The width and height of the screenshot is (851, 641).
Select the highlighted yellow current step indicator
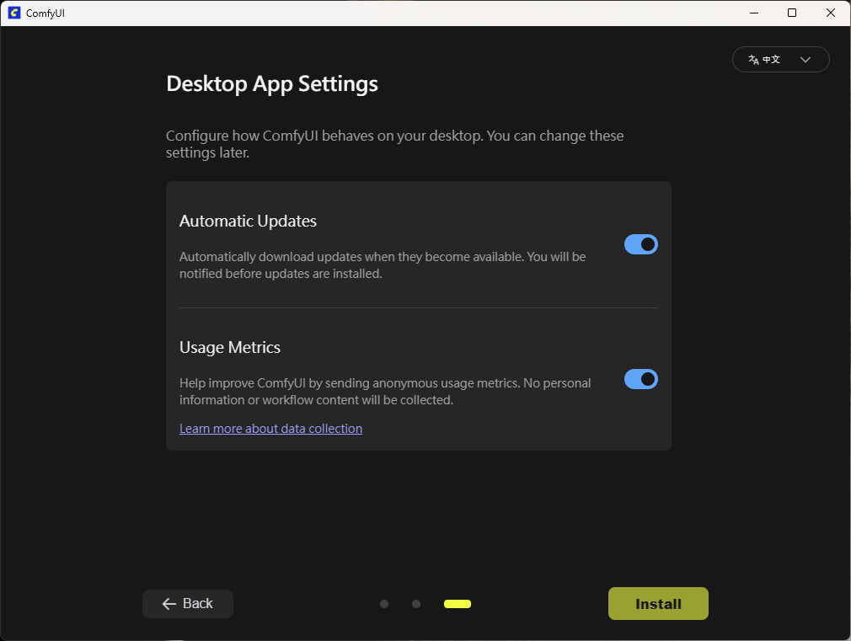click(458, 604)
